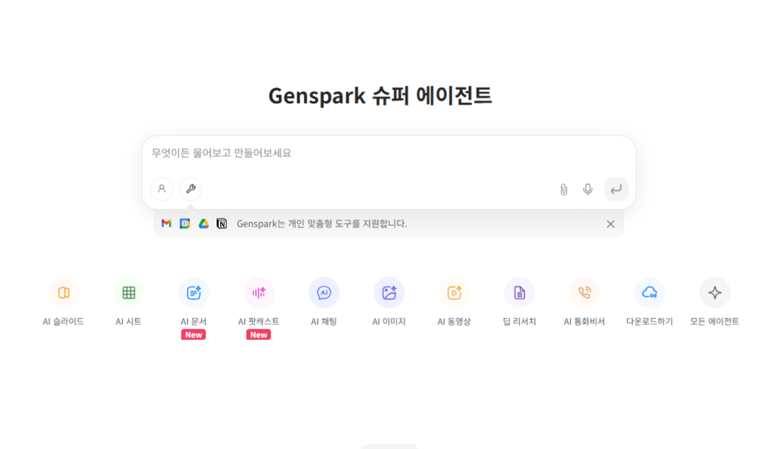Image resolution: width=780 pixels, height=449 pixels.
Task: Open the AI 이미지 image agent
Action: [x=389, y=292]
